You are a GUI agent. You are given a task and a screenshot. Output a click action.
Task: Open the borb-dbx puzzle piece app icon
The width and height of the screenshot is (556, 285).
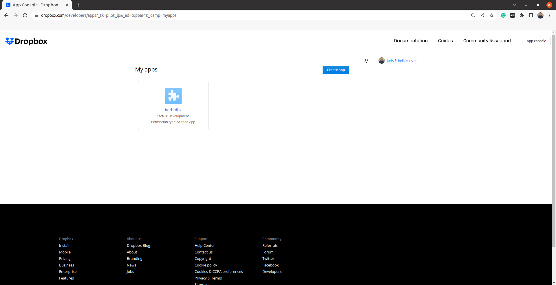[173, 96]
